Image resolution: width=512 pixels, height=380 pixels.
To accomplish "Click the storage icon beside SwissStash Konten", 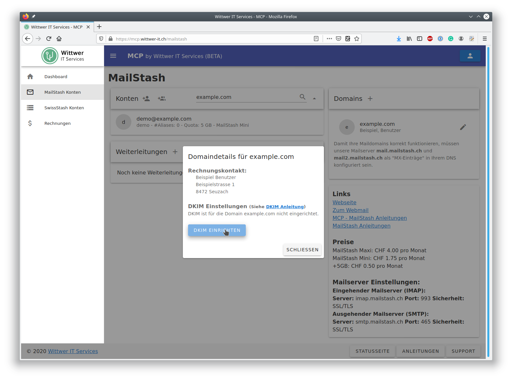I will click(30, 108).
